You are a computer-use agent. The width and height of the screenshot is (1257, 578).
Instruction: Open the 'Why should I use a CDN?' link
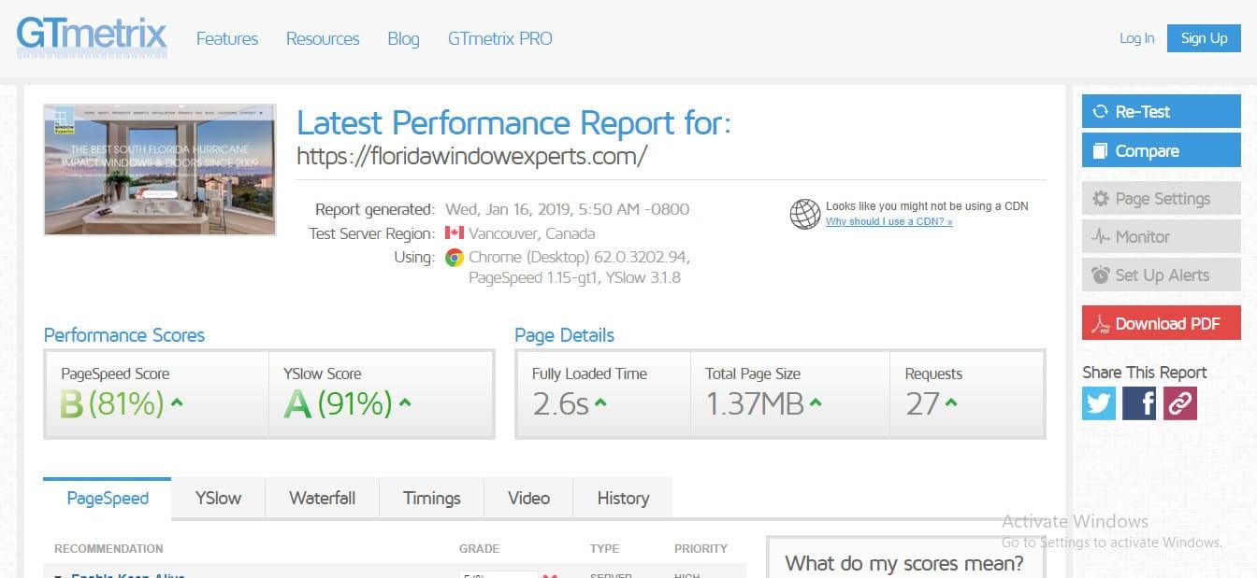pos(889,221)
